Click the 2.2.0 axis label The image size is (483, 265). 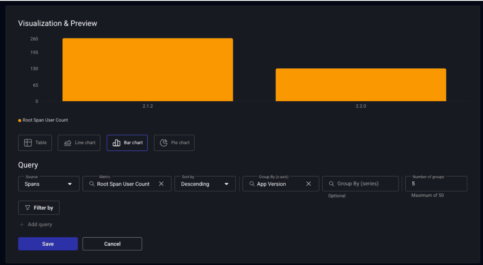point(361,106)
